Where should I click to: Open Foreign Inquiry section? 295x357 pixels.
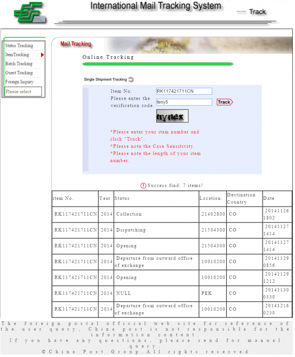click(x=19, y=82)
